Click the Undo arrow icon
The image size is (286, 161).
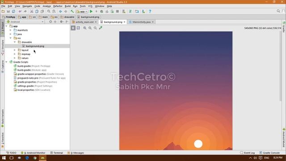point(20,11)
